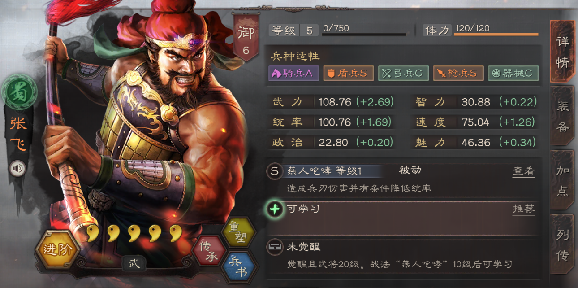Screen dimensions: 578x288
Task: Tap the locked 未觉醒 skill icon
Action: (x=275, y=247)
